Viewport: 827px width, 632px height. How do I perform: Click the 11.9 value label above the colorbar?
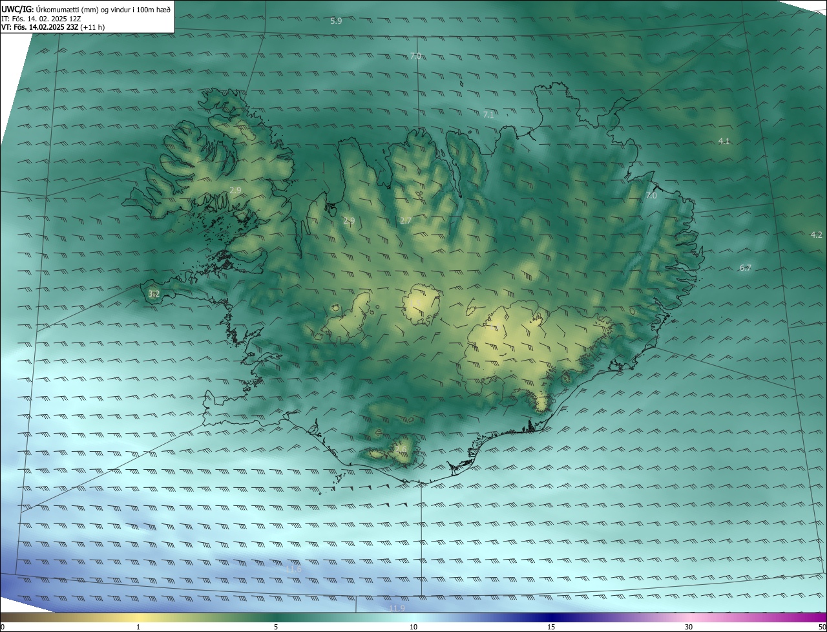pos(397,608)
